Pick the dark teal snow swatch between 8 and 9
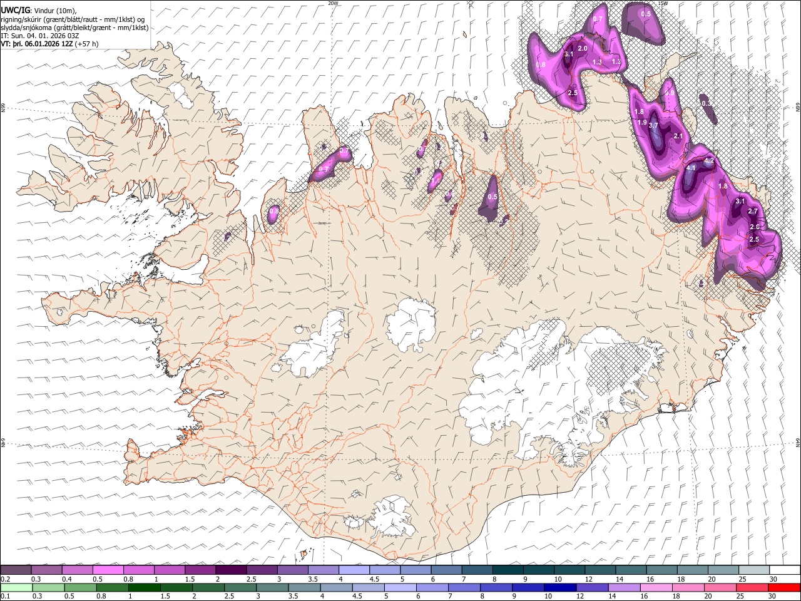Screen dimensions: 801x601 [x=508, y=570]
